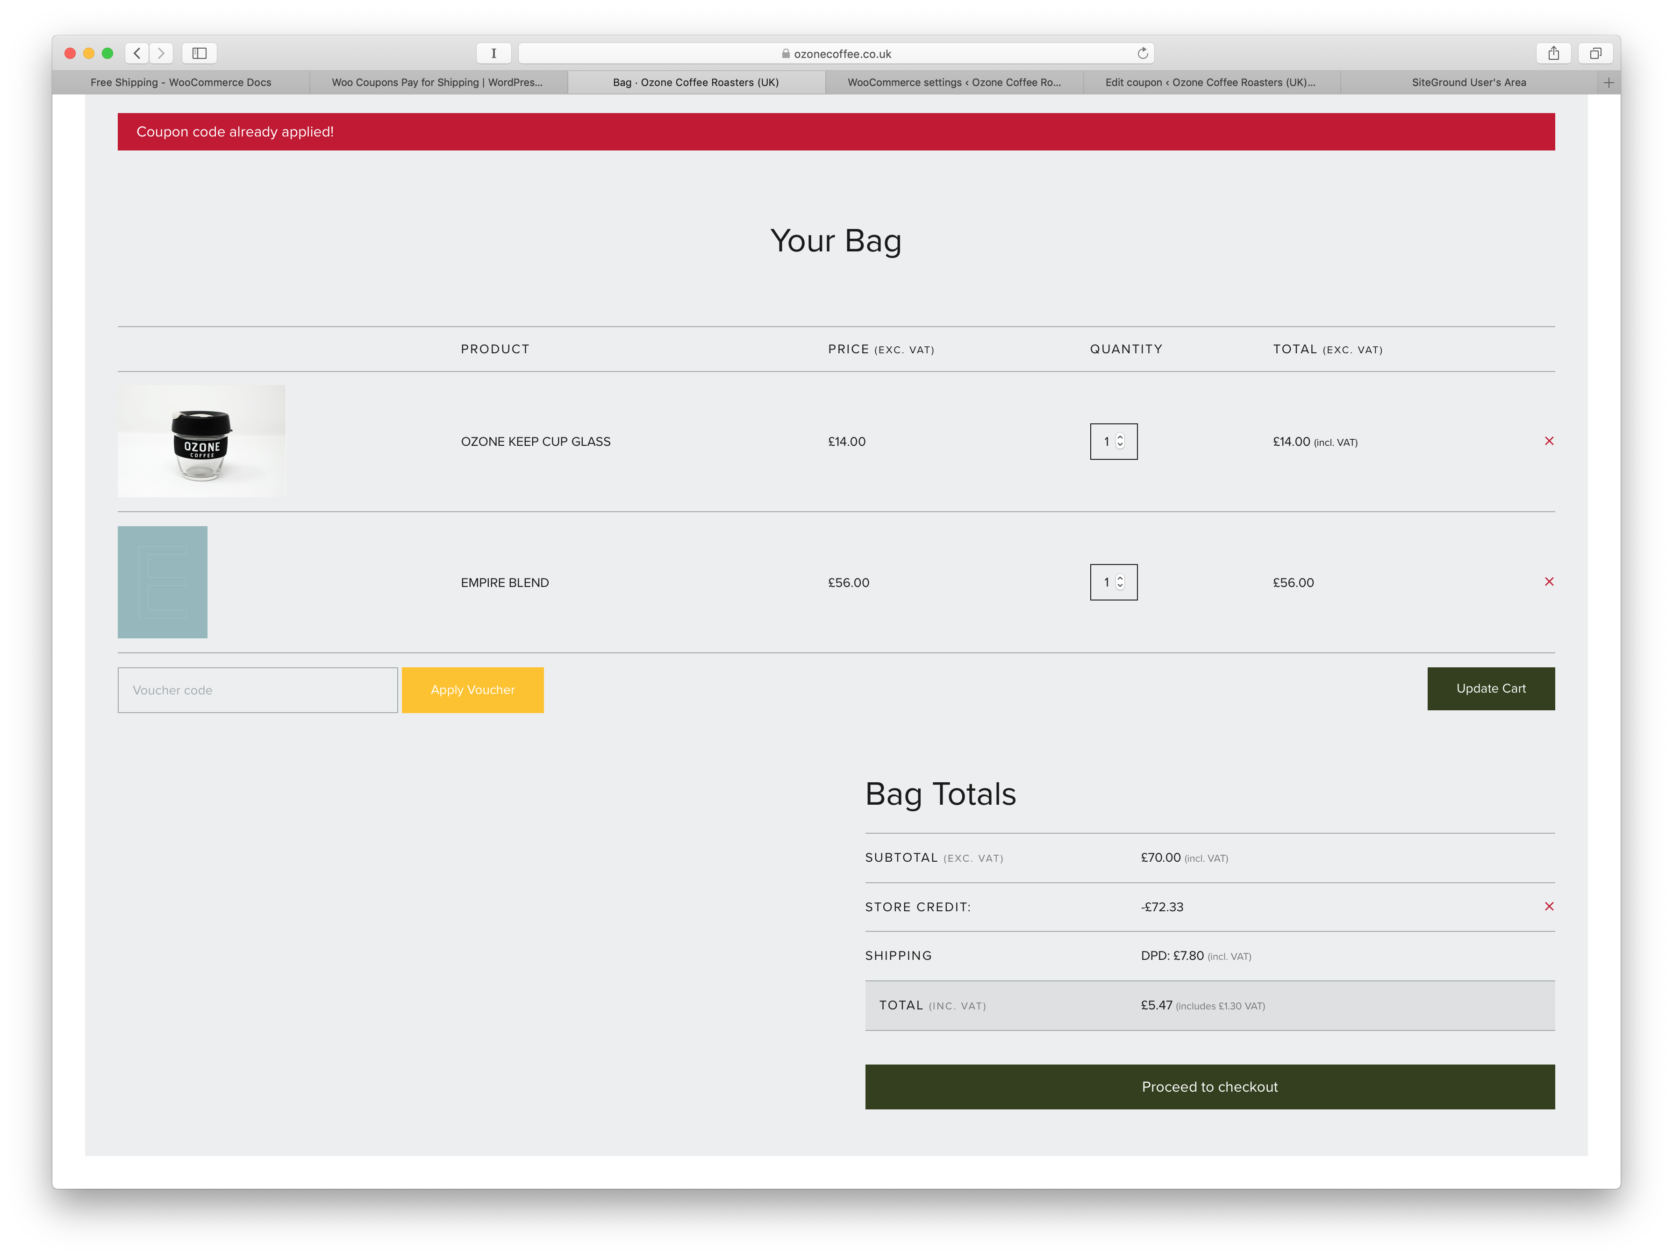
Task: Click the £5.47 total amount
Action: (x=1157, y=1005)
